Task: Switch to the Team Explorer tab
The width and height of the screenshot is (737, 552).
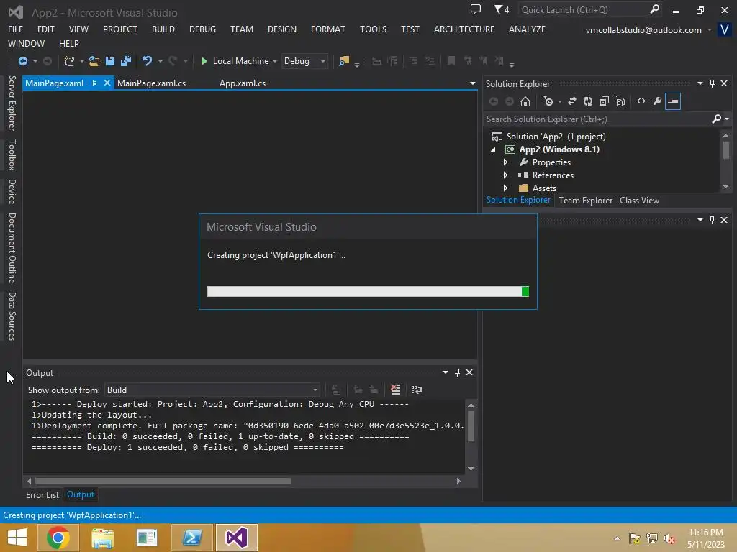Action: [x=585, y=201]
